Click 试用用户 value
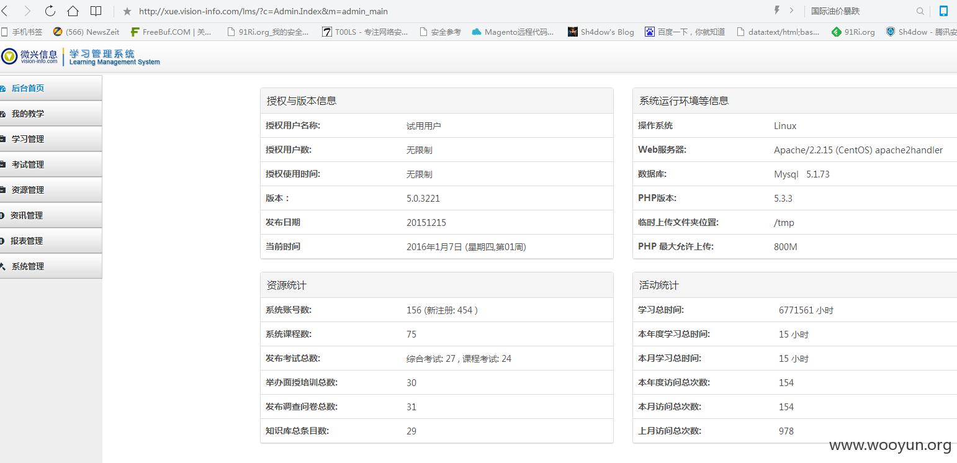The width and height of the screenshot is (957, 463). click(424, 126)
